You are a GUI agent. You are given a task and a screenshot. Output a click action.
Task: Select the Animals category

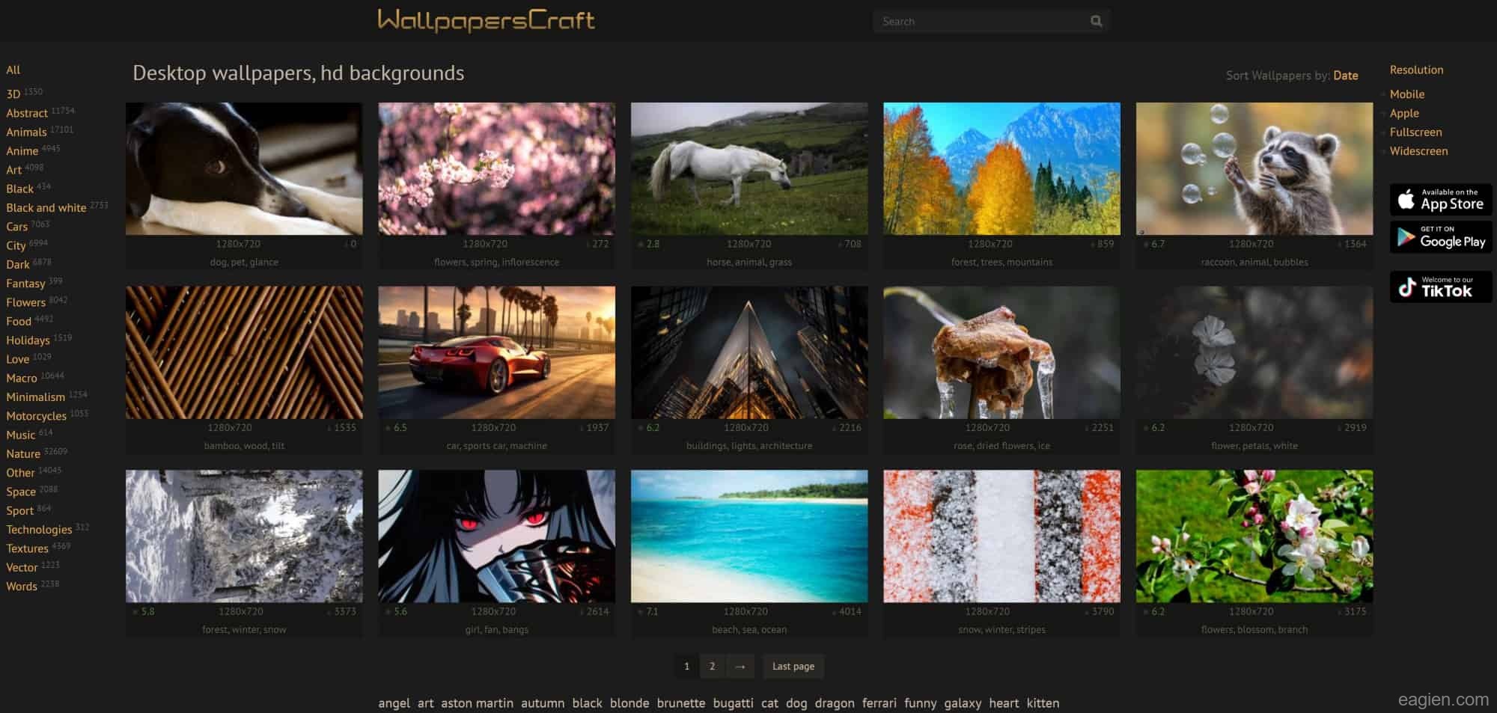[x=26, y=132]
